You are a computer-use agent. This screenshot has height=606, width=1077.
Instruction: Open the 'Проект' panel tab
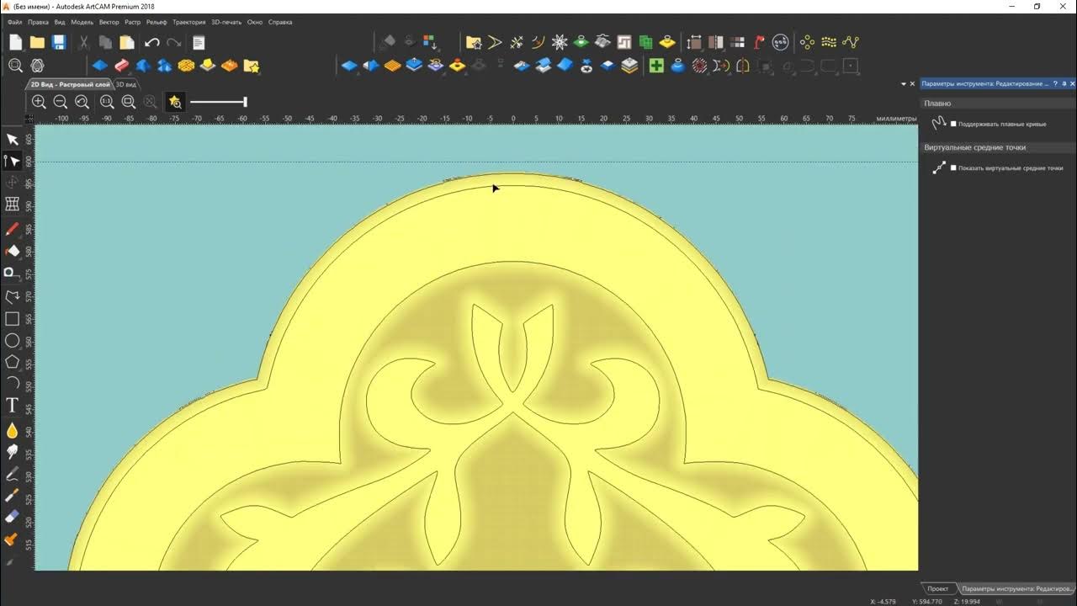[x=938, y=588]
